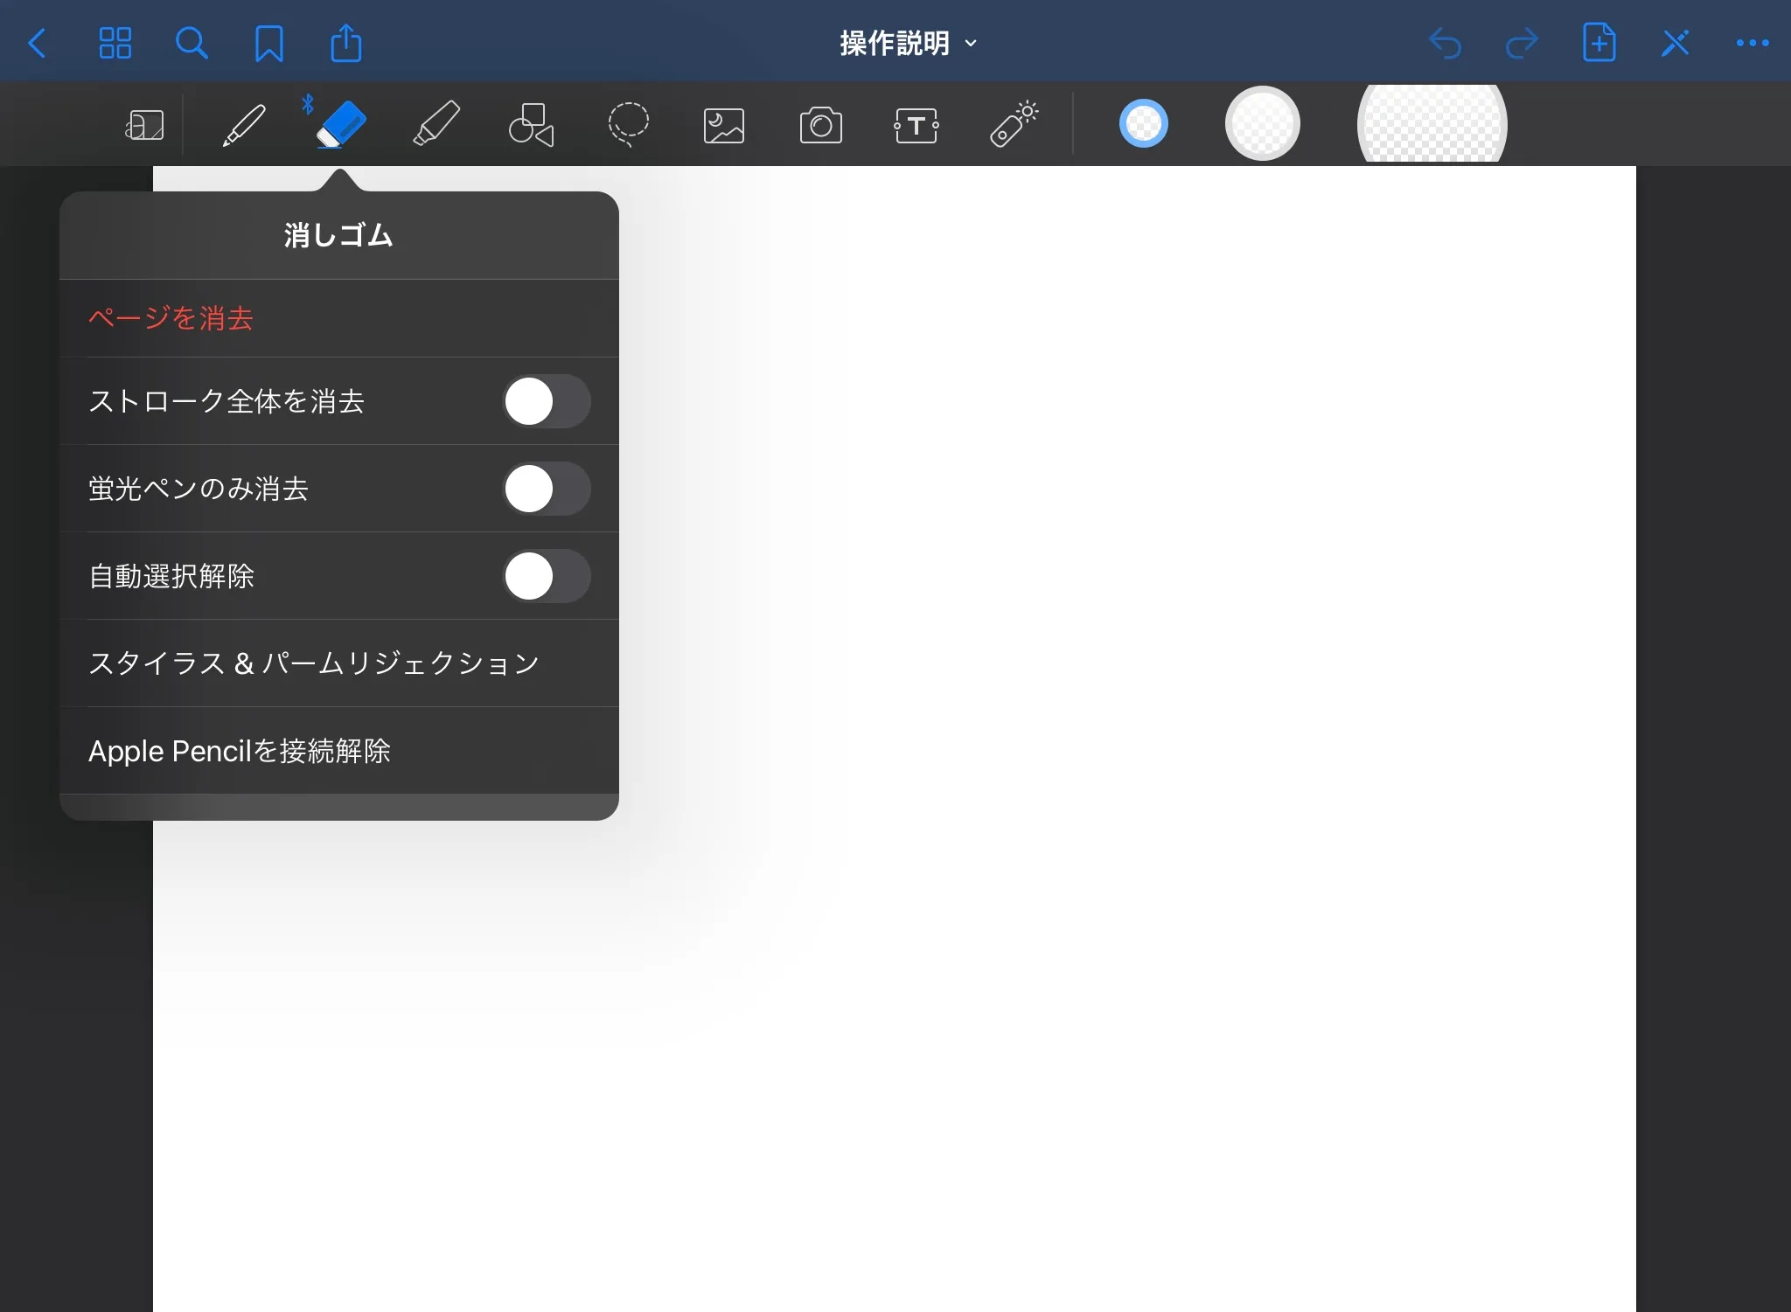The width and height of the screenshot is (1791, 1312).
Task: Open the thumbnail grid view
Action: 115,43
